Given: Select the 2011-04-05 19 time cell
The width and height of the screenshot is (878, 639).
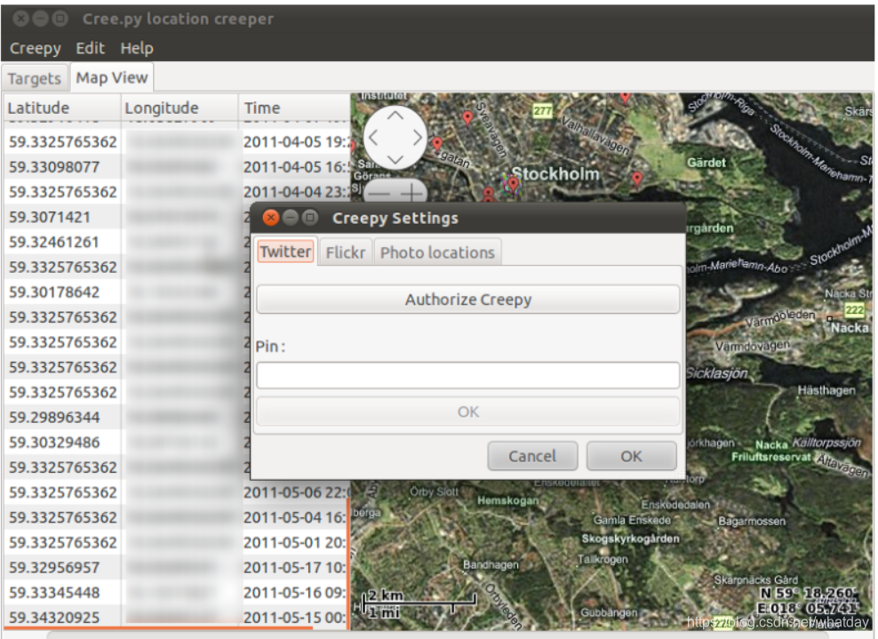Looking at the screenshot, I should 296,141.
